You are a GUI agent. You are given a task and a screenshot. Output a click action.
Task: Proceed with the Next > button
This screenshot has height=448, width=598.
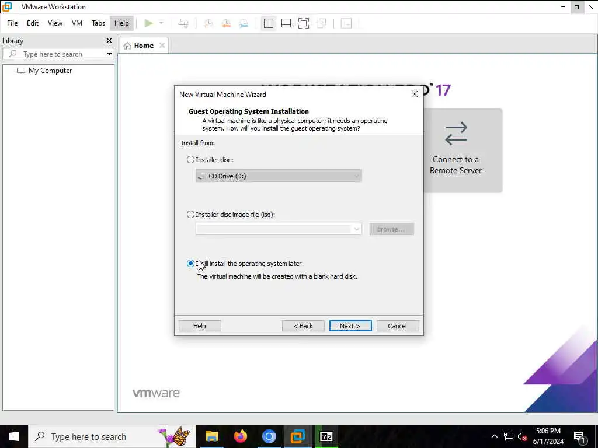(x=350, y=325)
